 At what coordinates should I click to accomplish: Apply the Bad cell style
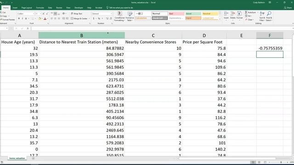pyautogui.click(x=176, y=14)
